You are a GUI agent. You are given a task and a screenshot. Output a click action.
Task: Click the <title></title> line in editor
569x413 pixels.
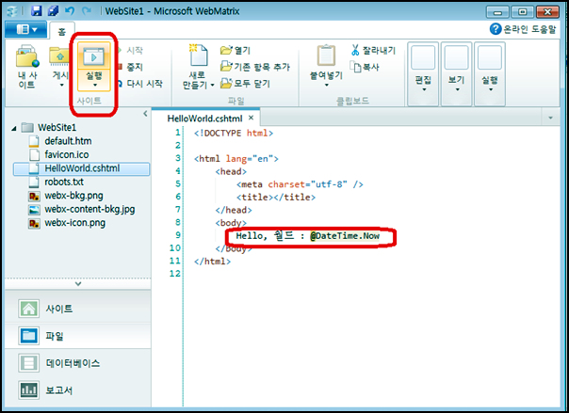pyautogui.click(x=276, y=197)
